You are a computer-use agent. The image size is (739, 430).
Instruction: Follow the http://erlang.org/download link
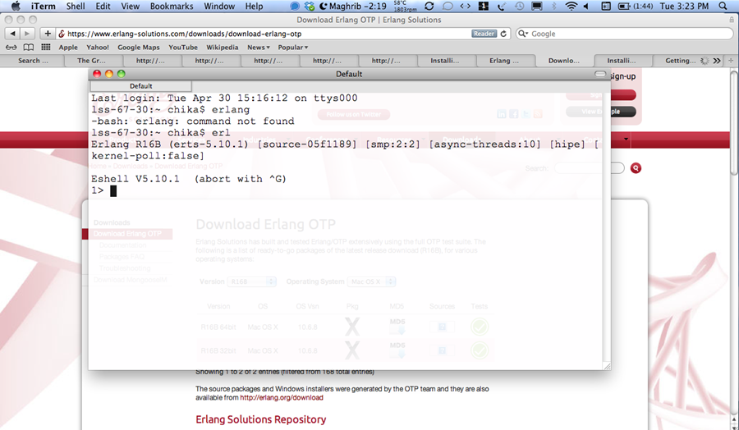[x=282, y=397]
